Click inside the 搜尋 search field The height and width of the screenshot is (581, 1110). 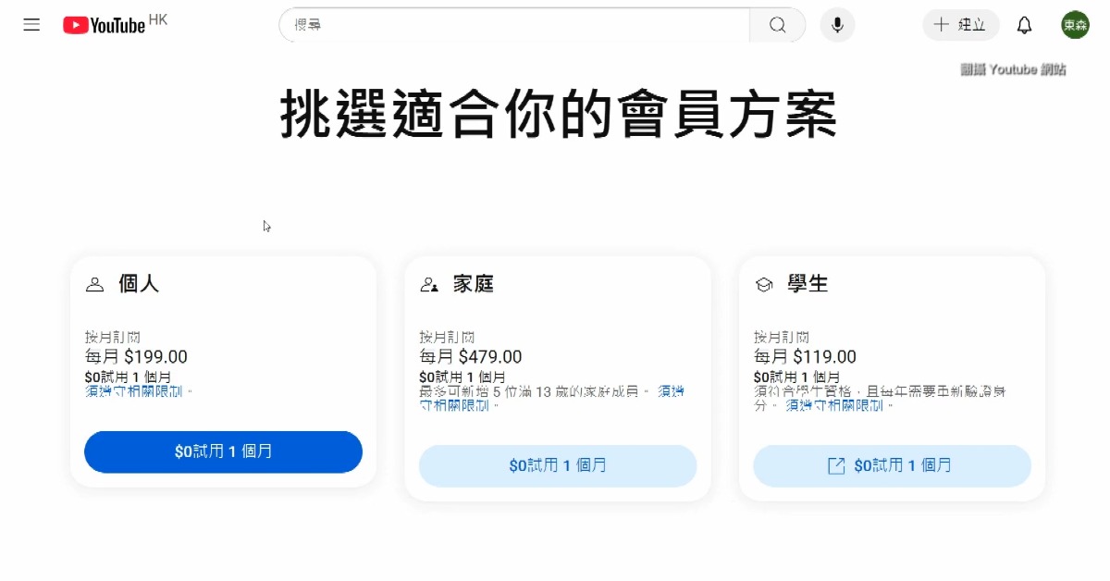pos(509,25)
